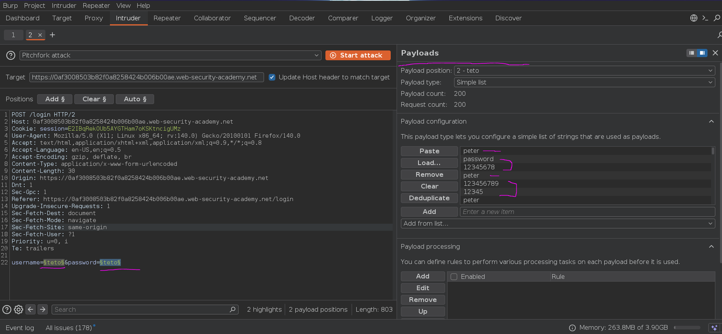Click the Deduplicate button

(429, 198)
